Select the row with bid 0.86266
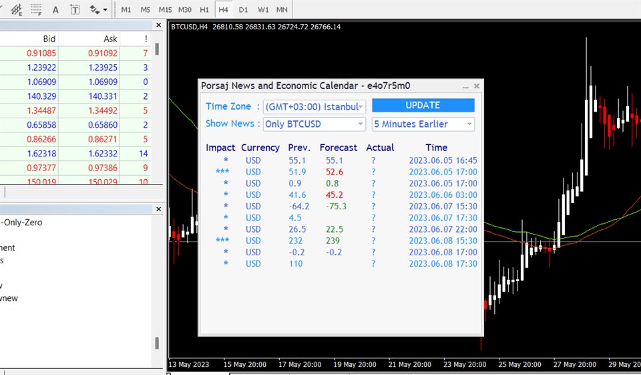Screen dimensions: 641x375 coord(75,139)
